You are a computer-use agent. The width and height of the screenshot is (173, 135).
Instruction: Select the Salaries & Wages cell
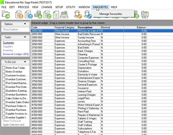tap(89, 118)
